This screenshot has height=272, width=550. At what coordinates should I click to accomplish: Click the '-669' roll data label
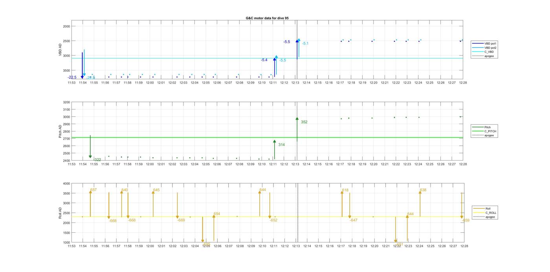[181, 220]
